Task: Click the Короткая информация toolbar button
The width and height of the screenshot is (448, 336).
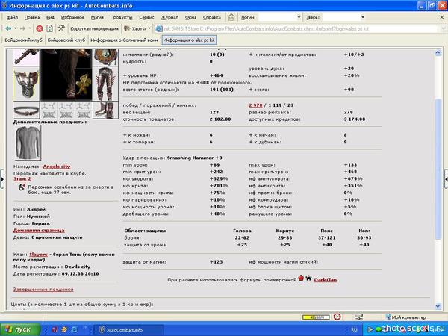Action: [x=94, y=28]
